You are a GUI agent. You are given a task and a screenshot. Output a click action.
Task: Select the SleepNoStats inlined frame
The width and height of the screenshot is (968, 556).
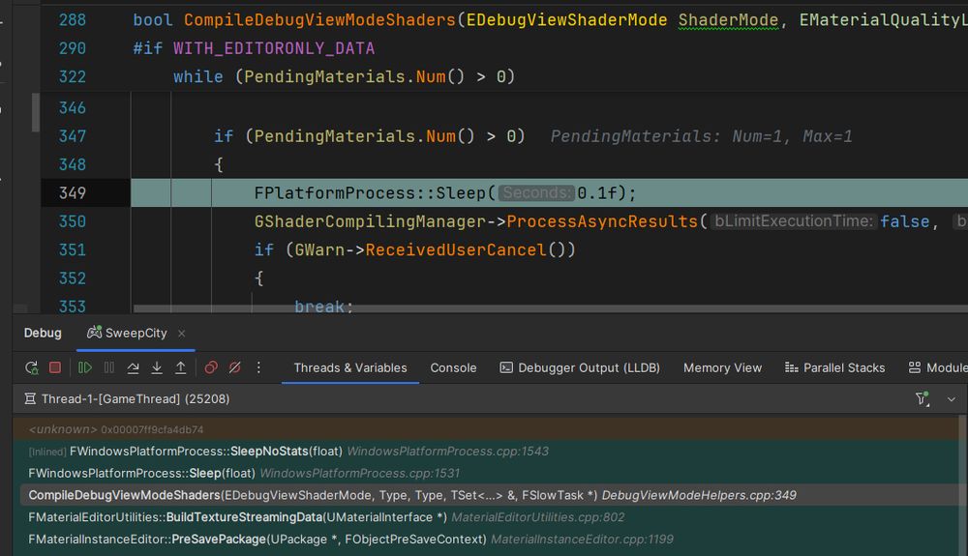pos(485,452)
